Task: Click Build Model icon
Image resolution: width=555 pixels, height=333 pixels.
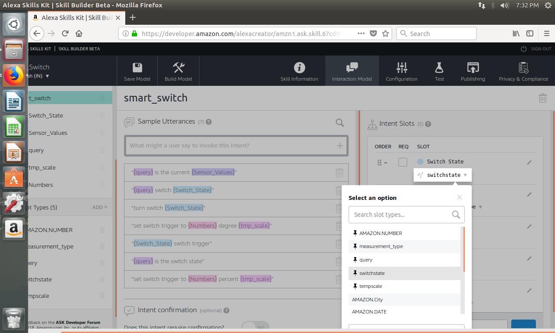Action: pos(179,68)
